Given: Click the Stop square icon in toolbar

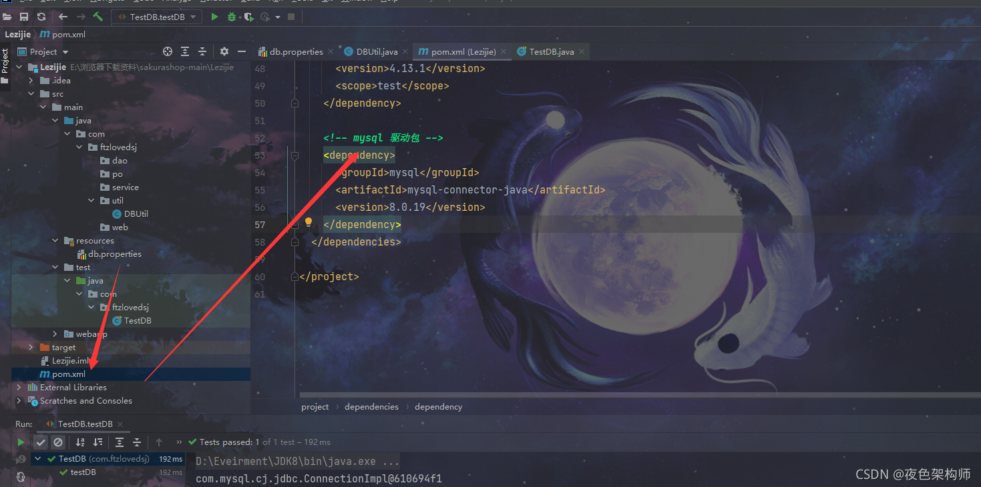Looking at the screenshot, I should pyautogui.click(x=291, y=17).
